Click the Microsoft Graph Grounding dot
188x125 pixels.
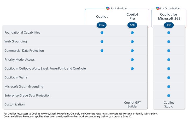(x=169, y=86)
